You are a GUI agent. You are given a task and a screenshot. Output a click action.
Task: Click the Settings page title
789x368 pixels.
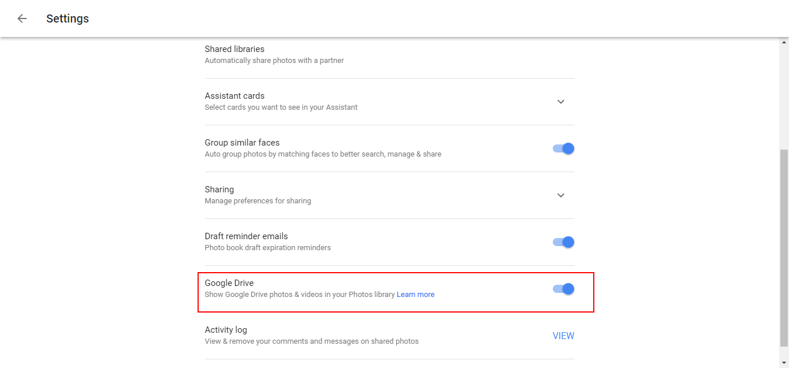(x=68, y=18)
